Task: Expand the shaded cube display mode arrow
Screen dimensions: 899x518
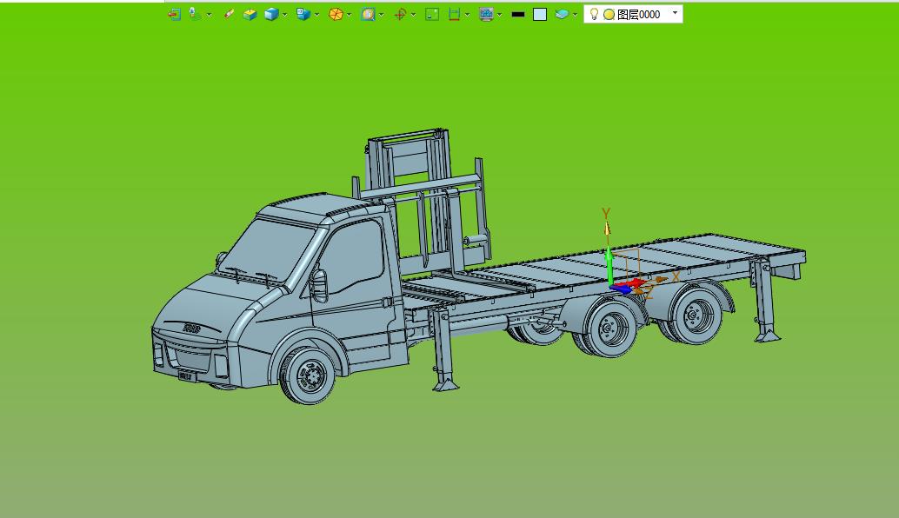Action: tap(285, 15)
